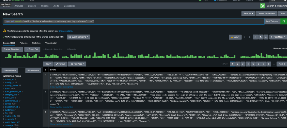Select the class_uid field
Viewport: 287px width, 128px height.
tap(9, 98)
